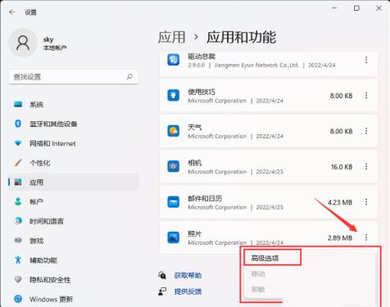This screenshot has height=307, width=390.
Task: Click the 应用 breadcrumb link
Action: point(172,37)
